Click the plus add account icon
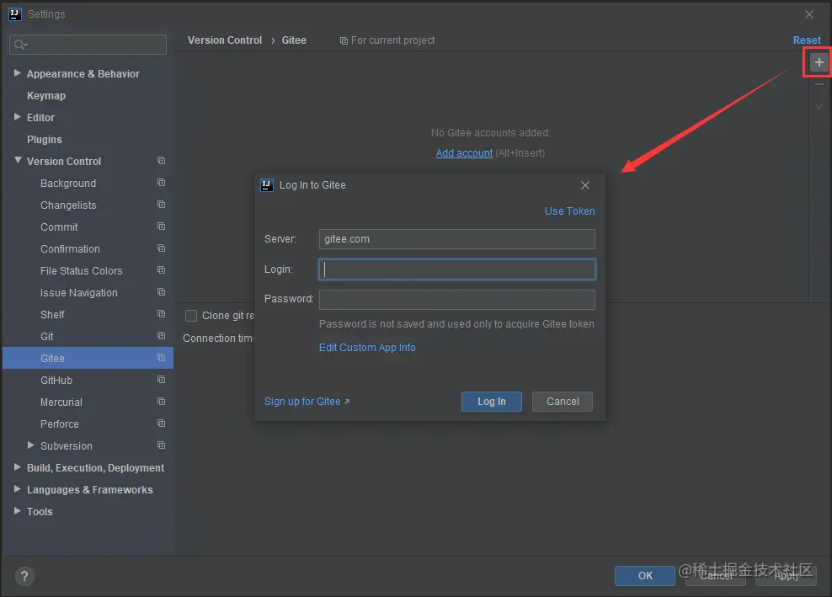Image resolution: width=832 pixels, height=597 pixels. [x=819, y=62]
